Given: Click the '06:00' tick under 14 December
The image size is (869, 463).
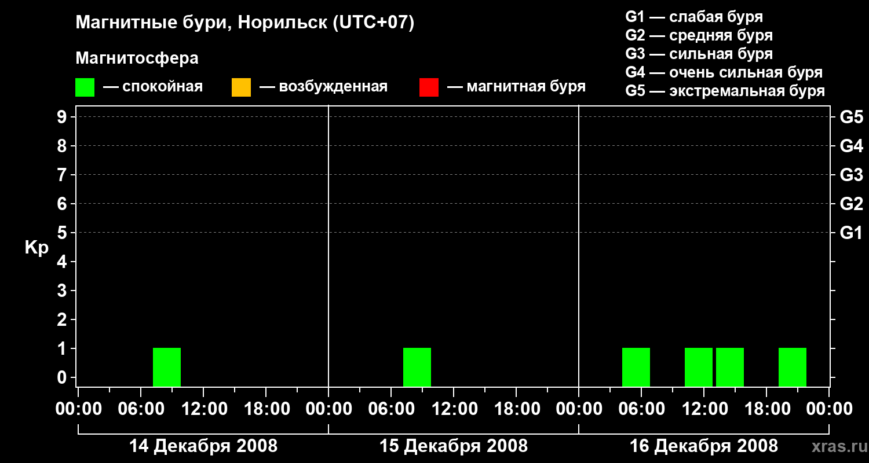Looking at the screenshot, I should click(141, 409).
